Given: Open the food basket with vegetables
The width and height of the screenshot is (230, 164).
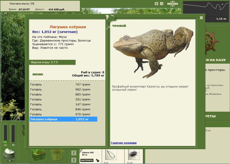Looking at the screenshot, I should click(x=39, y=155).
